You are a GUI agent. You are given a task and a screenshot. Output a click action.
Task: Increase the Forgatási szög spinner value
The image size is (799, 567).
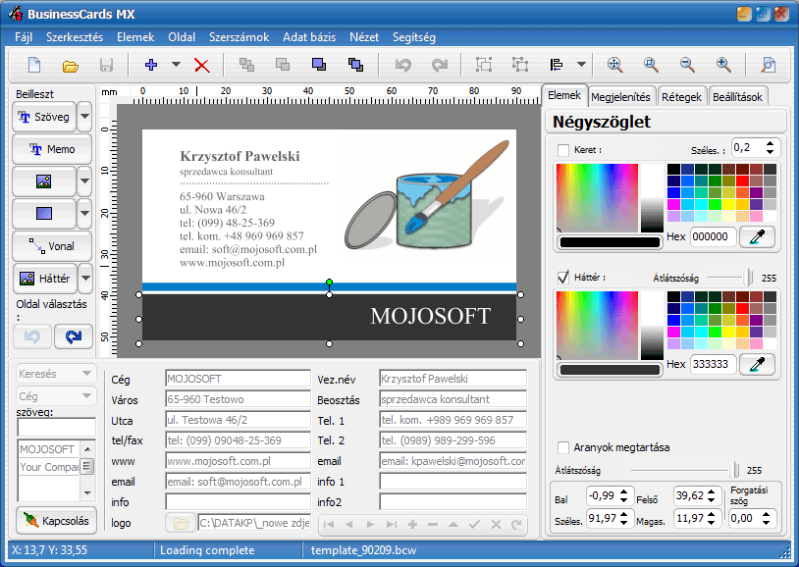click(766, 515)
